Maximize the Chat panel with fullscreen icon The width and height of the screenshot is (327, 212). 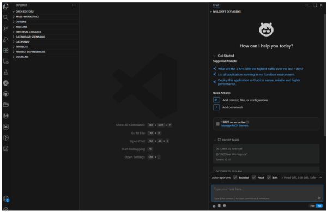point(315,5)
